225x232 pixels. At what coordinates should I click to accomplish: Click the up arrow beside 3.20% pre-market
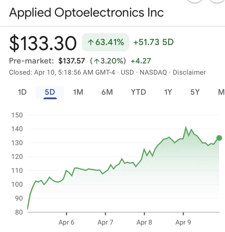[97, 61]
